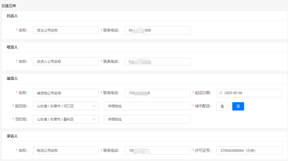
Task: Select 是 for 城市配送
Action: (x=222, y=106)
